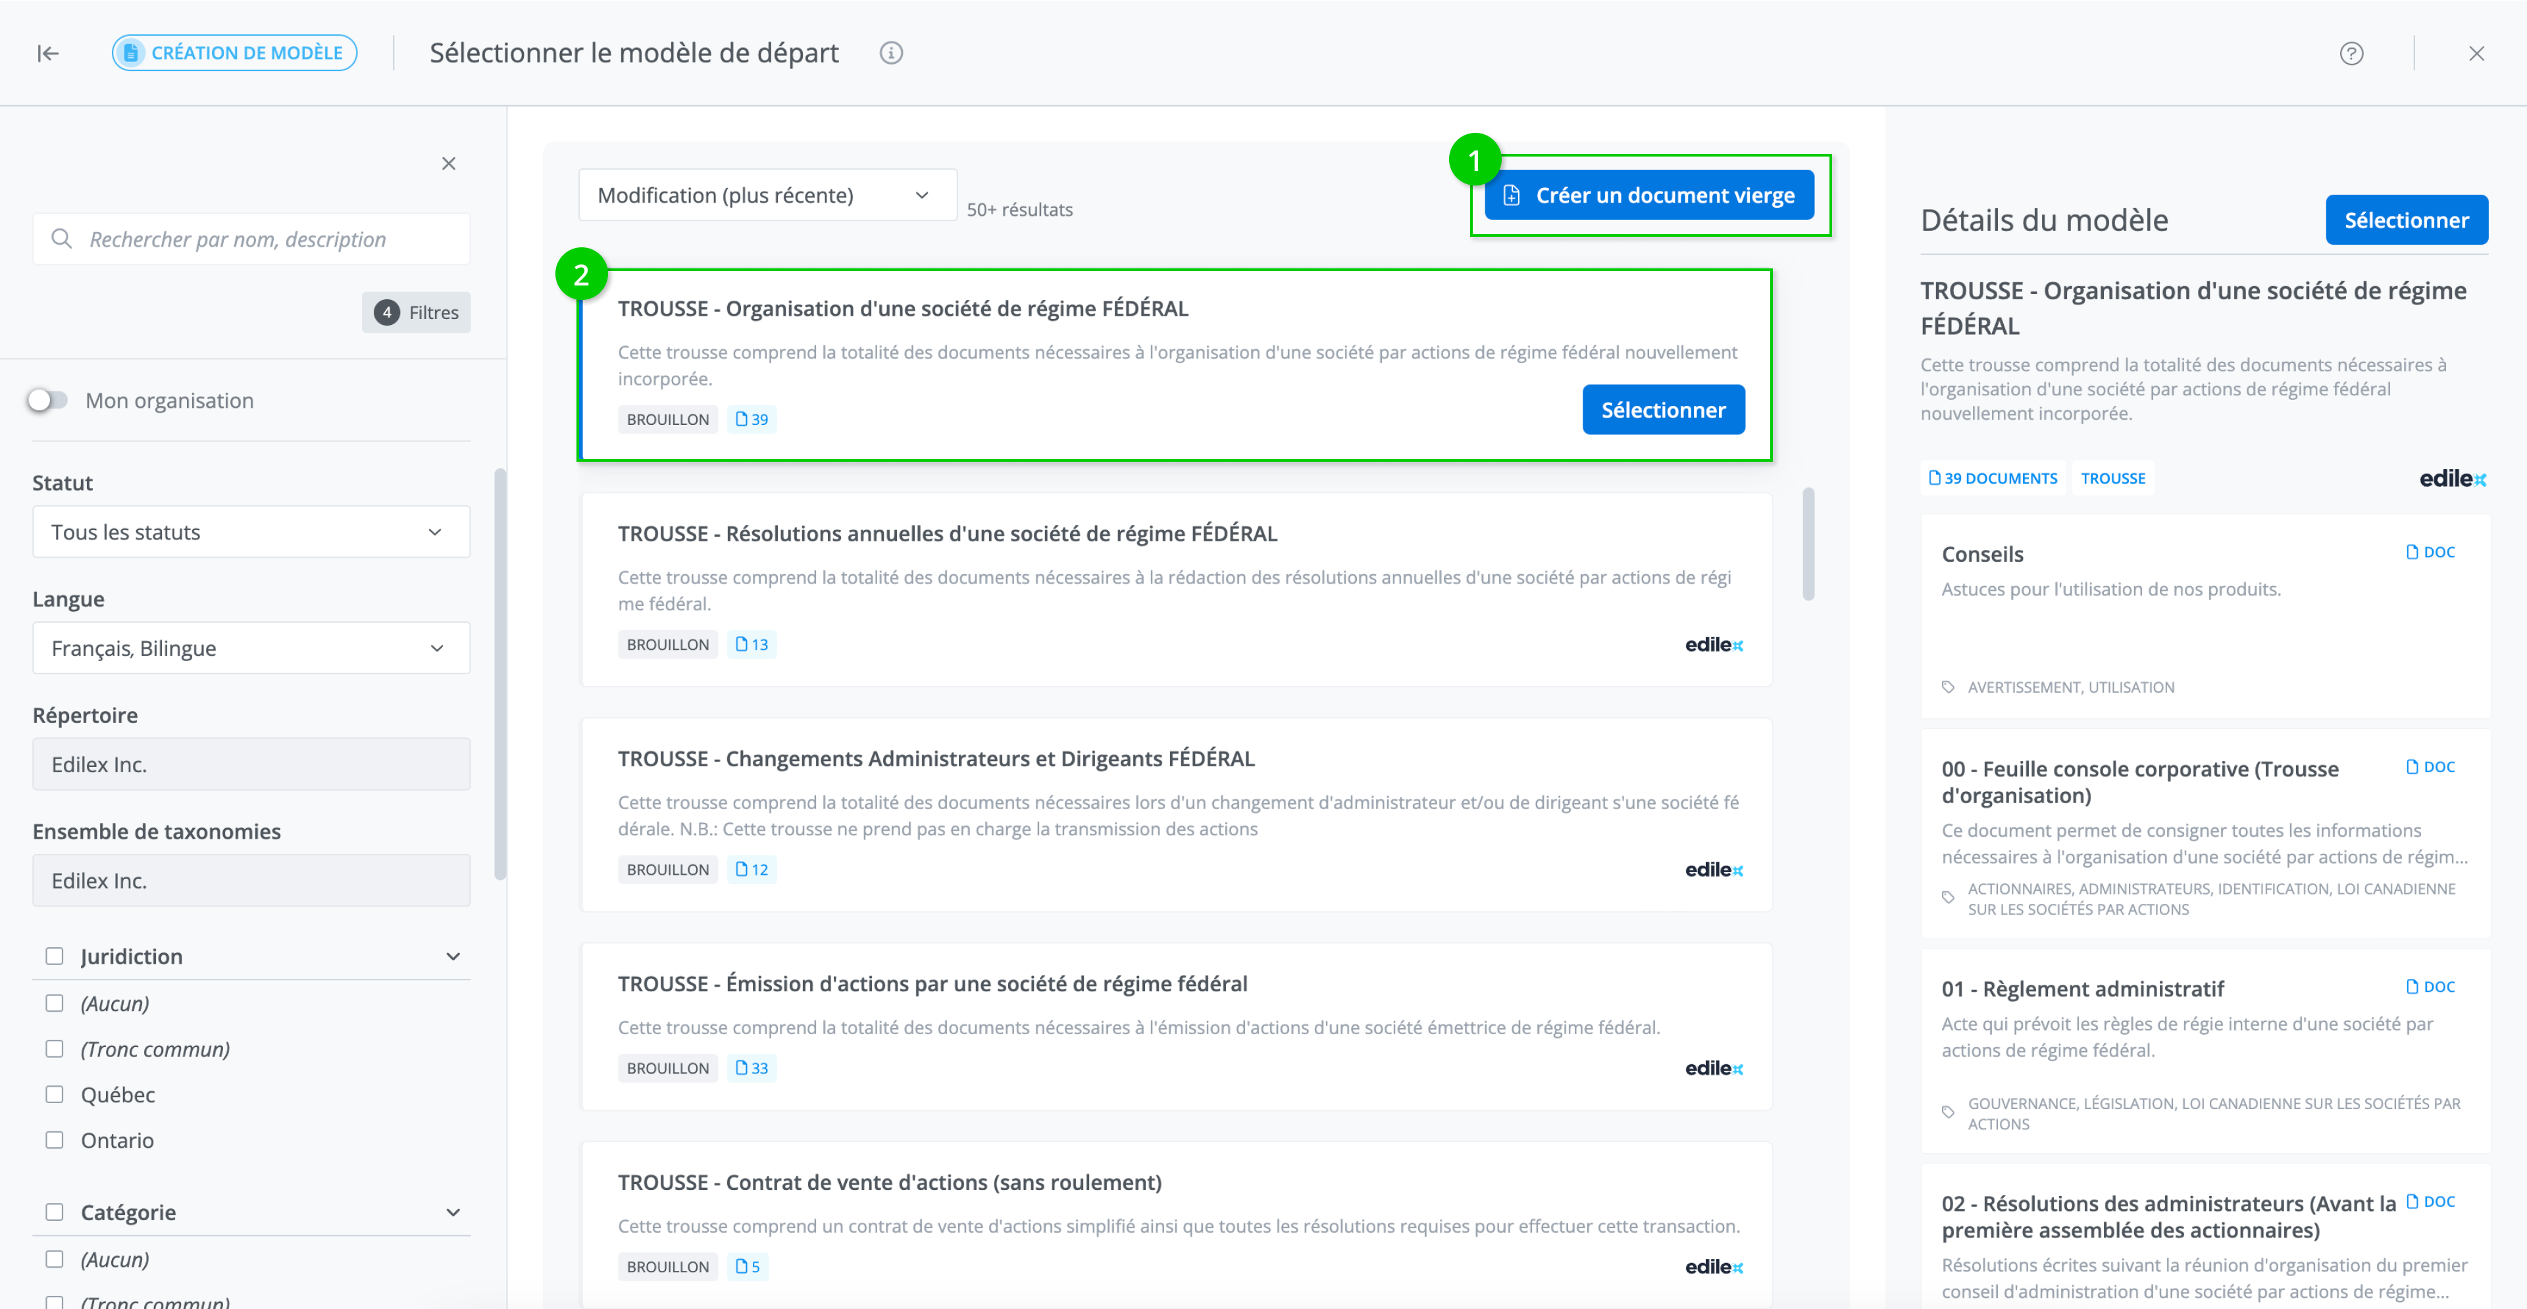The height and width of the screenshot is (1309, 2527).
Task: Click the search magnifier icon
Action: (62, 239)
